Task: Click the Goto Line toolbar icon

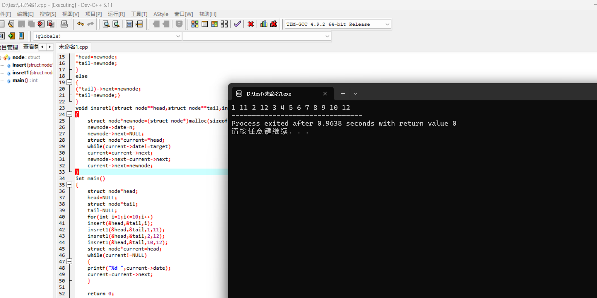Action: pos(139,24)
